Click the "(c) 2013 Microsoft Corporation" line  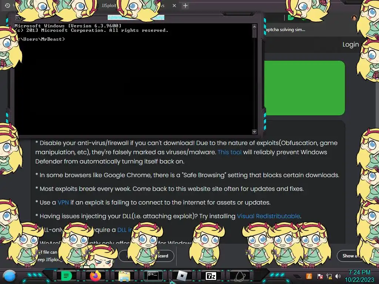[x=91, y=30]
